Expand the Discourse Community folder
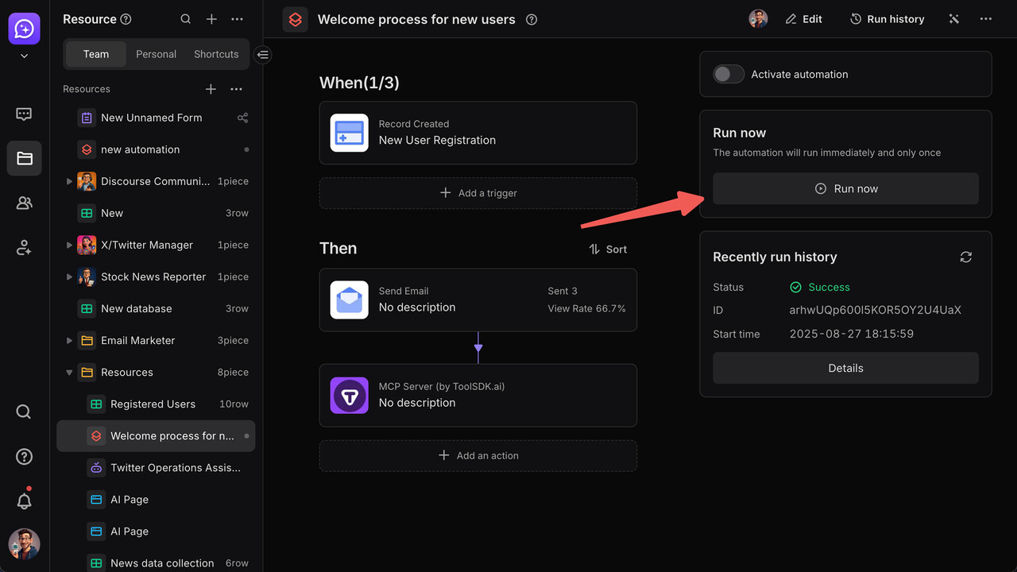 click(69, 181)
